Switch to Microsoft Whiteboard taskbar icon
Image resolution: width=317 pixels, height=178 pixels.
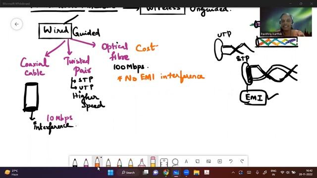click(176, 173)
